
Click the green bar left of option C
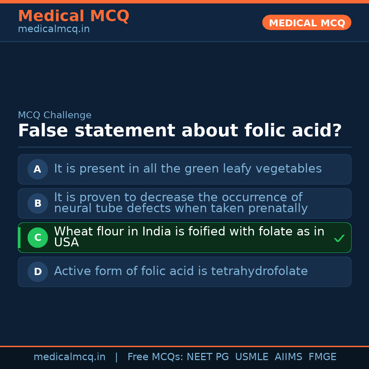point(19,237)
